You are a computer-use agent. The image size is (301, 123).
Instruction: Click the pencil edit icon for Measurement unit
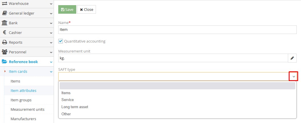[292, 58]
